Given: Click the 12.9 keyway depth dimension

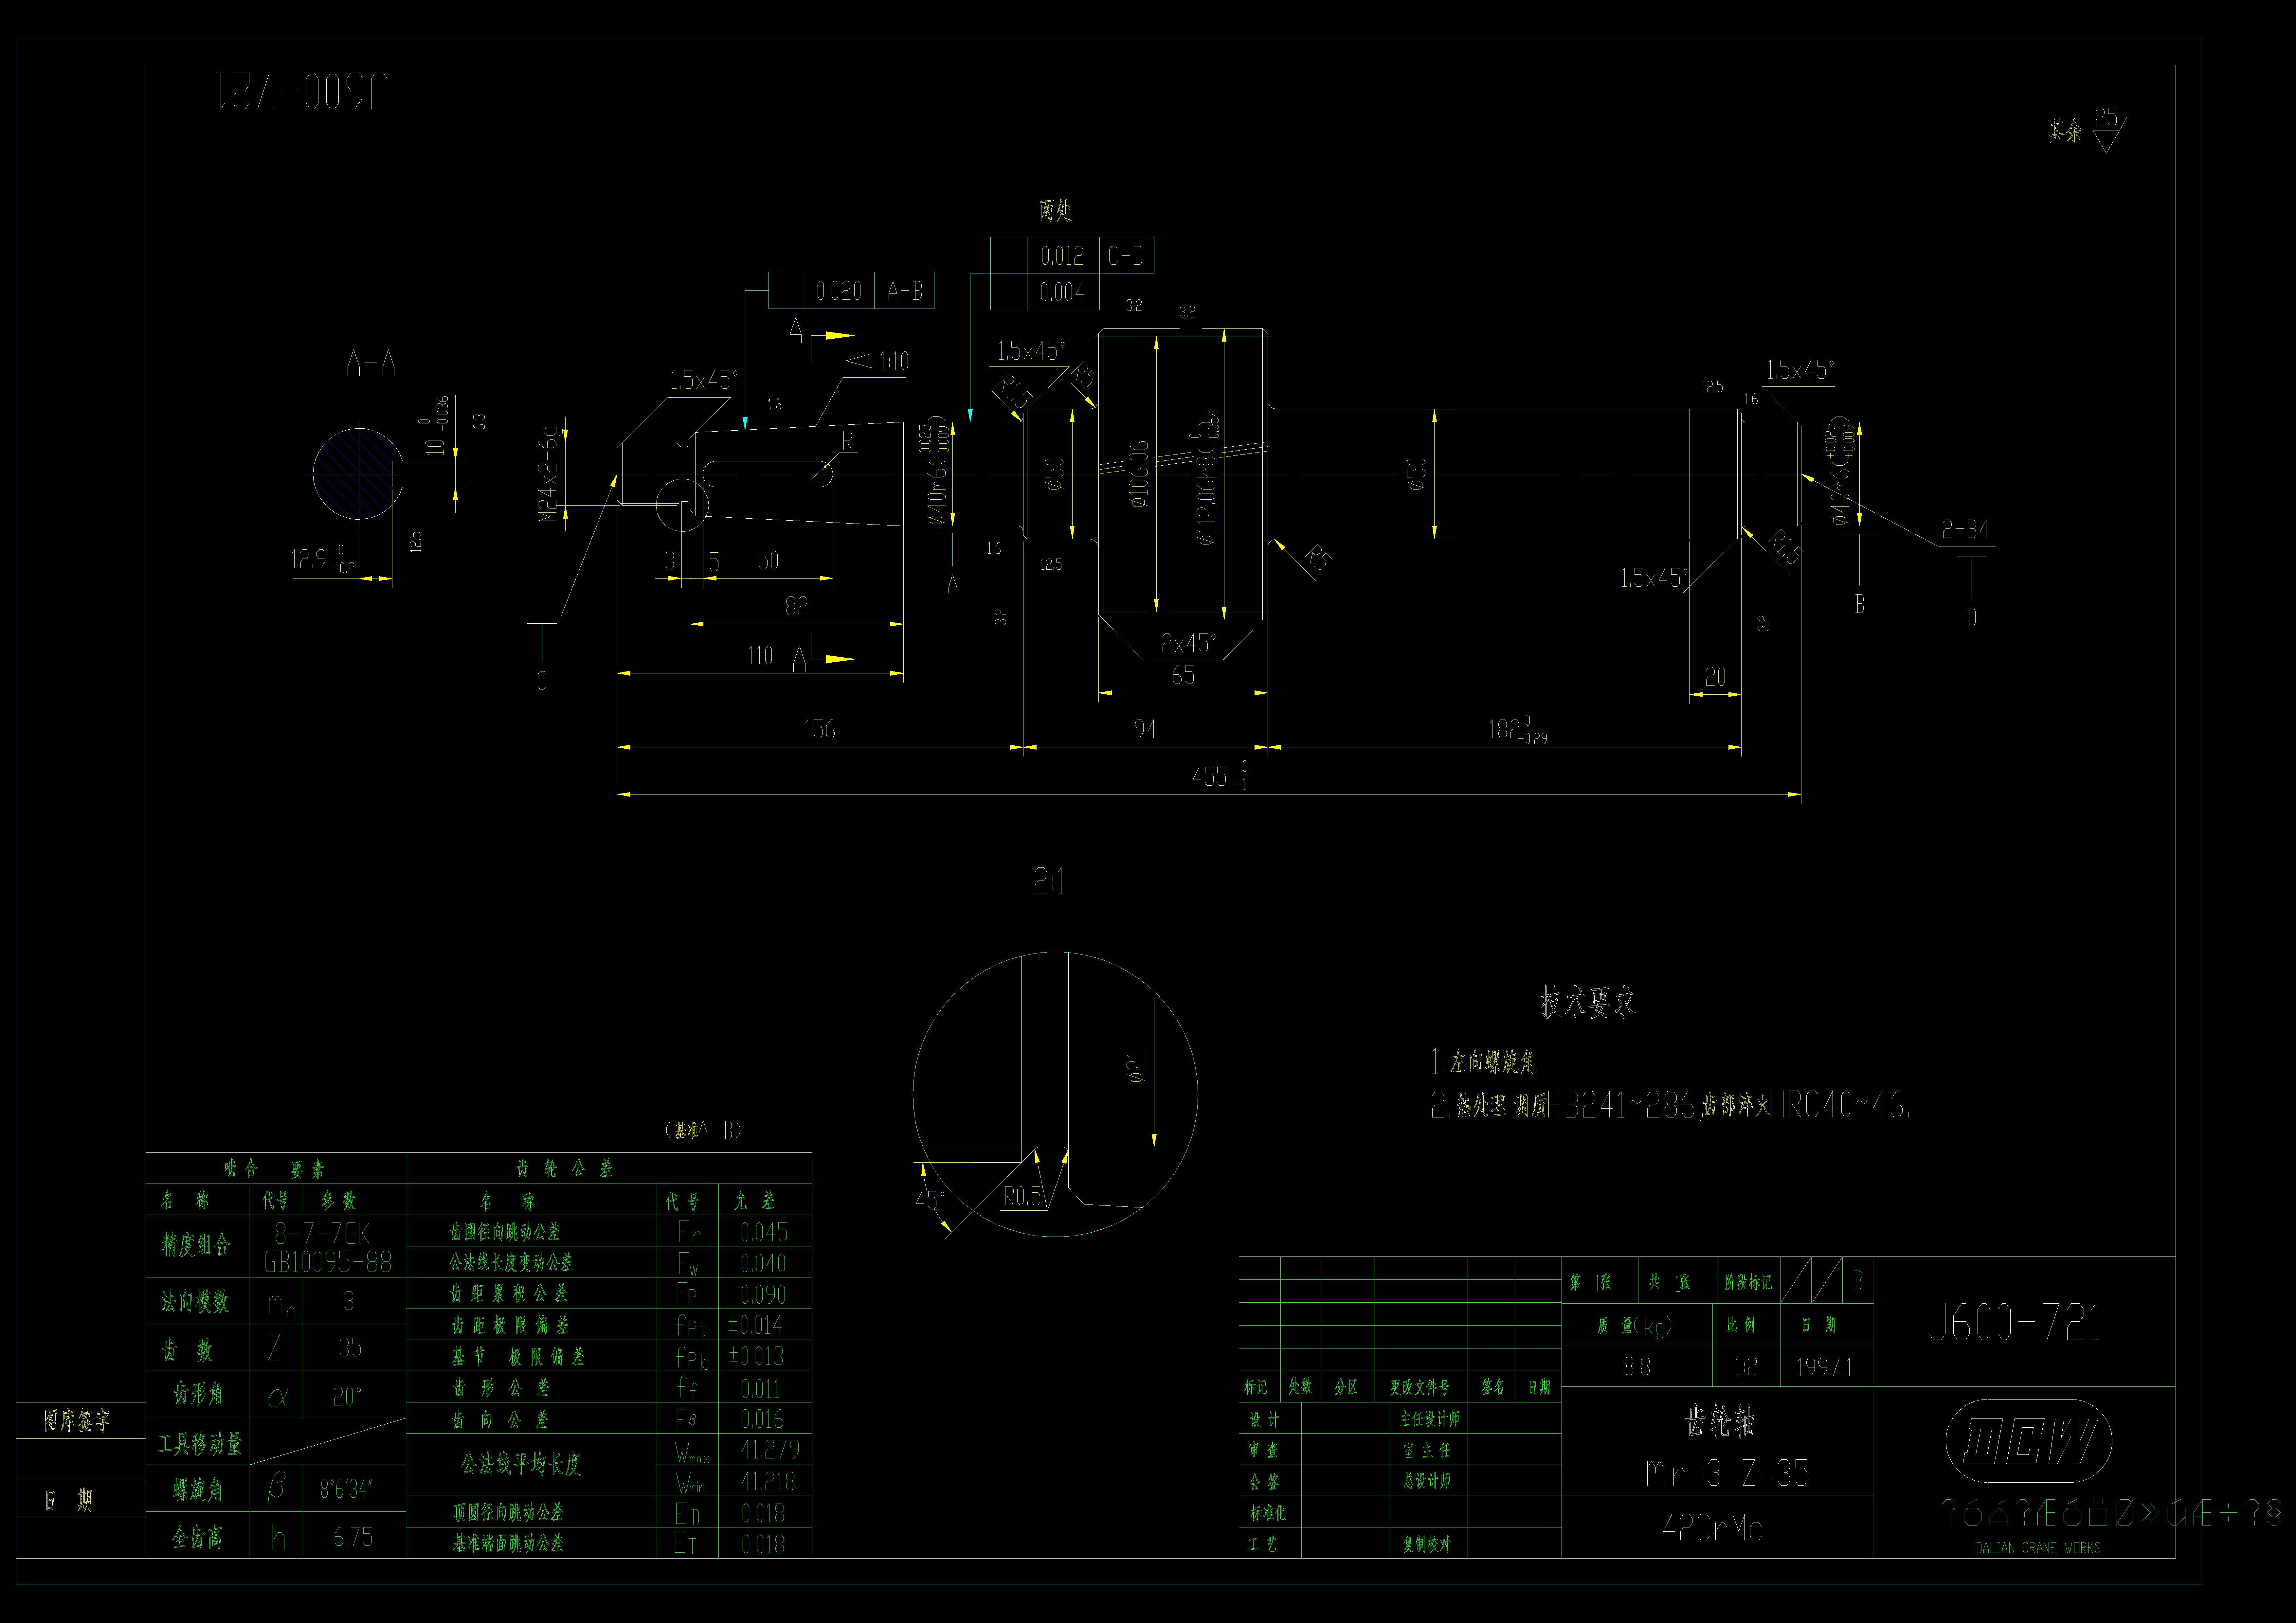Looking at the screenshot, I should click(x=323, y=559).
